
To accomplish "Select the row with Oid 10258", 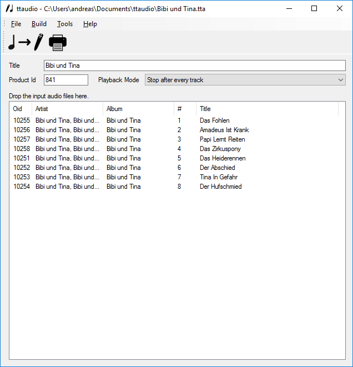I will [x=174, y=149].
